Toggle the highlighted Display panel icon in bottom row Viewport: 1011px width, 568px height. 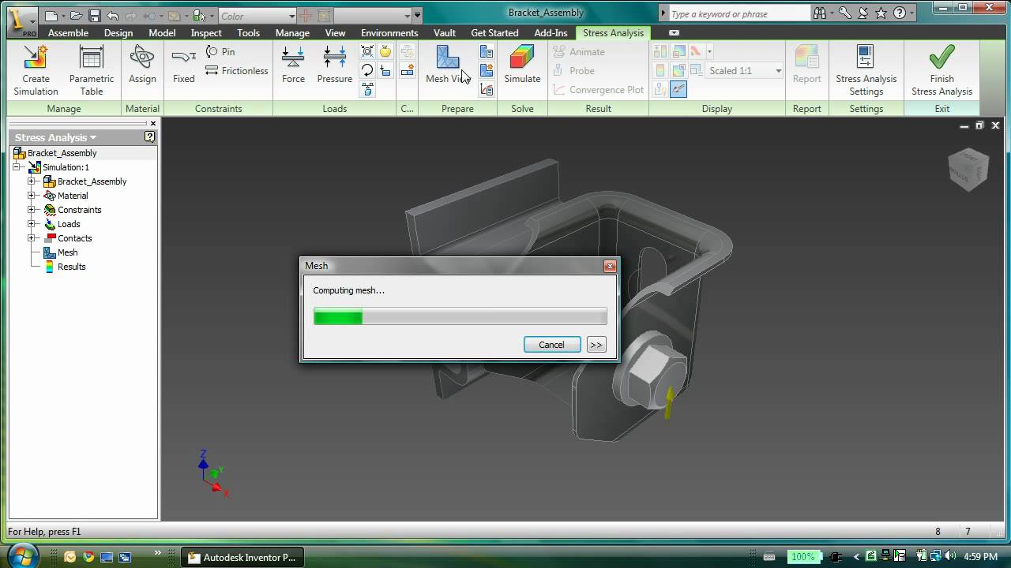678,89
